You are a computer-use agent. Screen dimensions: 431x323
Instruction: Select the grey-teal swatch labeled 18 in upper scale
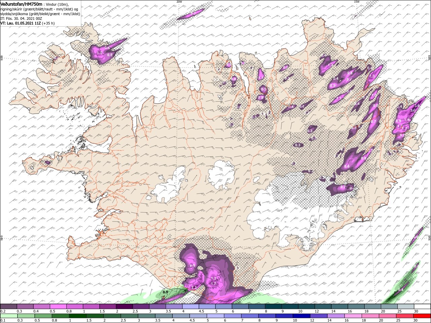(x=372, y=307)
